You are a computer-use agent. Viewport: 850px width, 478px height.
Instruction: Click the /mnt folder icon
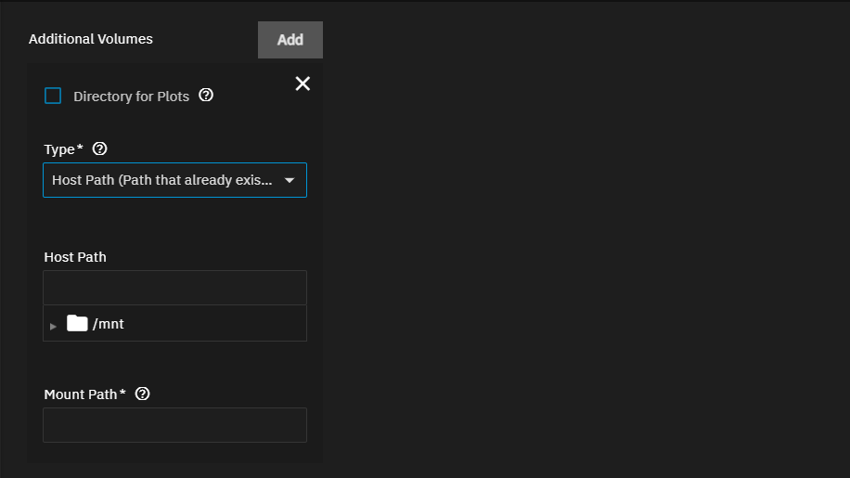(77, 324)
